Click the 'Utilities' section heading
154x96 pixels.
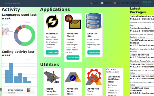pyautogui.click(x=50, y=65)
